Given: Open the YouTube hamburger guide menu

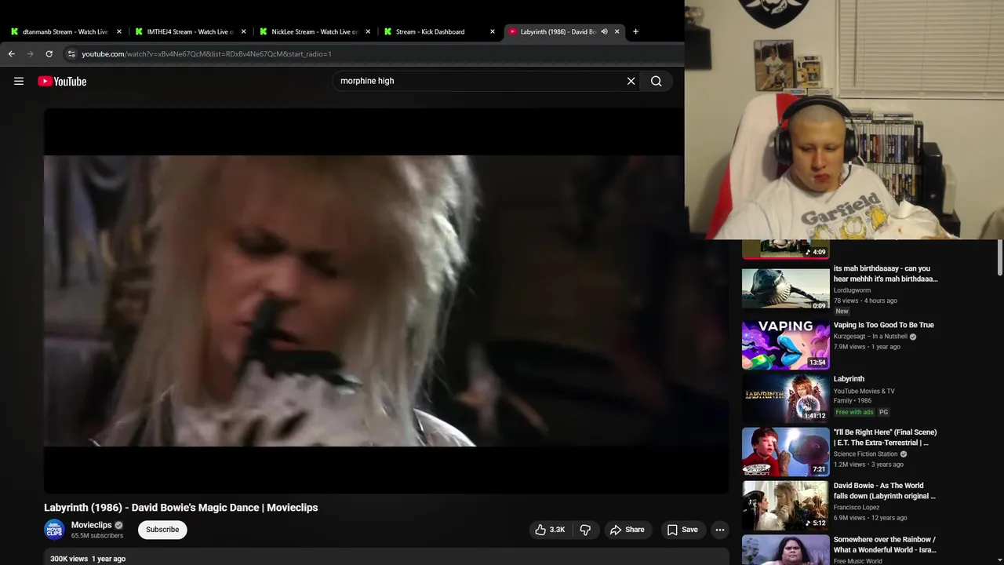Looking at the screenshot, I should (19, 81).
